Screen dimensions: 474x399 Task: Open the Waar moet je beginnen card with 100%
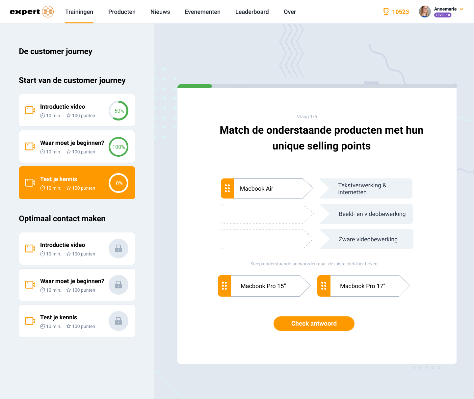(x=77, y=146)
